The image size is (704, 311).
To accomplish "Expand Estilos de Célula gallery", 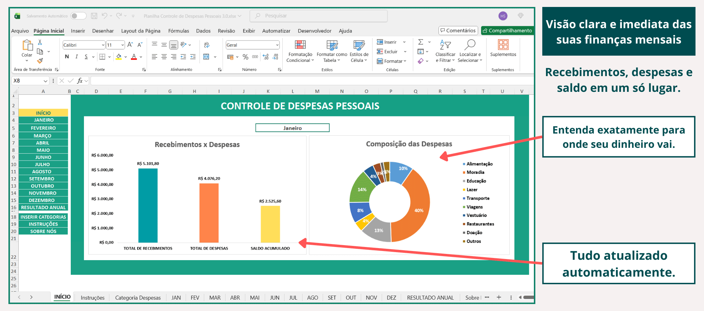I will coord(359,51).
